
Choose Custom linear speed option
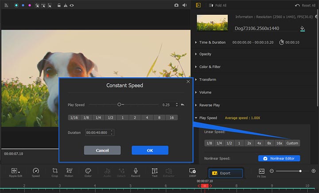pos(292,143)
